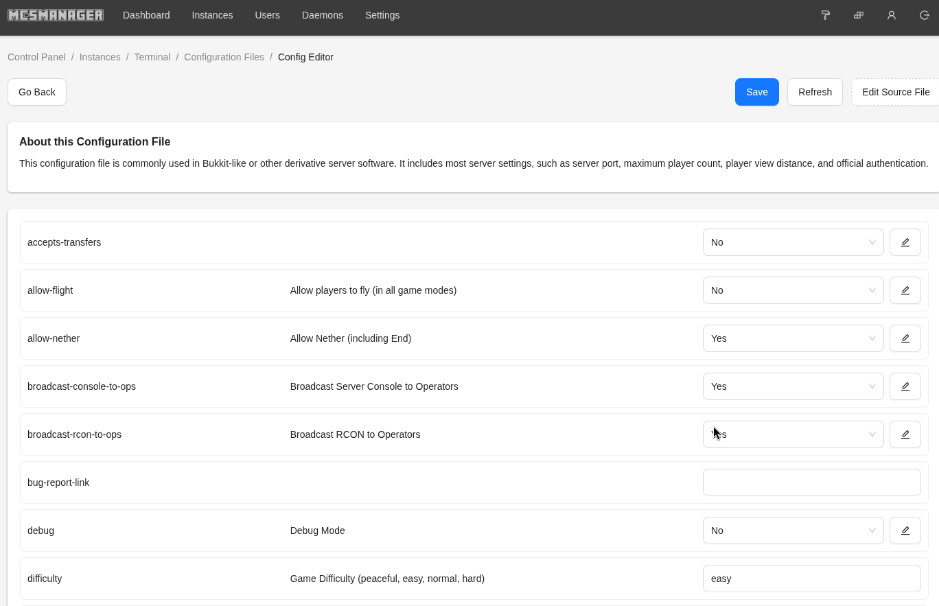Image resolution: width=939 pixels, height=606 pixels.
Task: Click Edit Source File button
Action: 896,92
